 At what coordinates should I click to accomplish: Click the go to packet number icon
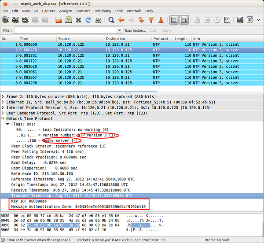pyautogui.click(x=141, y=20)
